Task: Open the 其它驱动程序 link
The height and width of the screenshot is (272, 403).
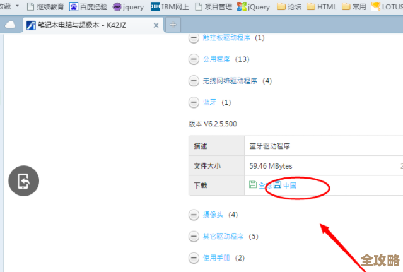Action: [x=223, y=236]
